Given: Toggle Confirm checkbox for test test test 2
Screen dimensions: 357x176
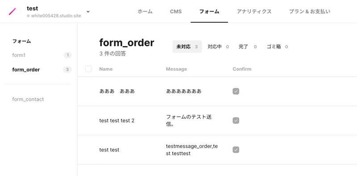Looking at the screenshot, I should [236, 120].
